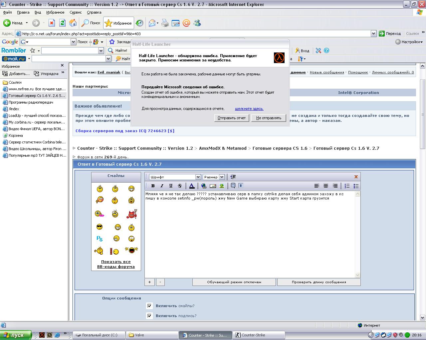The width and height of the screenshot is (426, 340).
Task: Insert the sunglasses smiley
Action: [x=100, y=227]
